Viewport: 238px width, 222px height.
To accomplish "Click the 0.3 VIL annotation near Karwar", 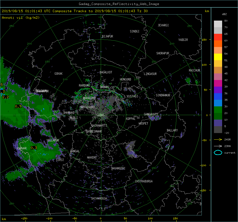I will (x=34, y=148).
